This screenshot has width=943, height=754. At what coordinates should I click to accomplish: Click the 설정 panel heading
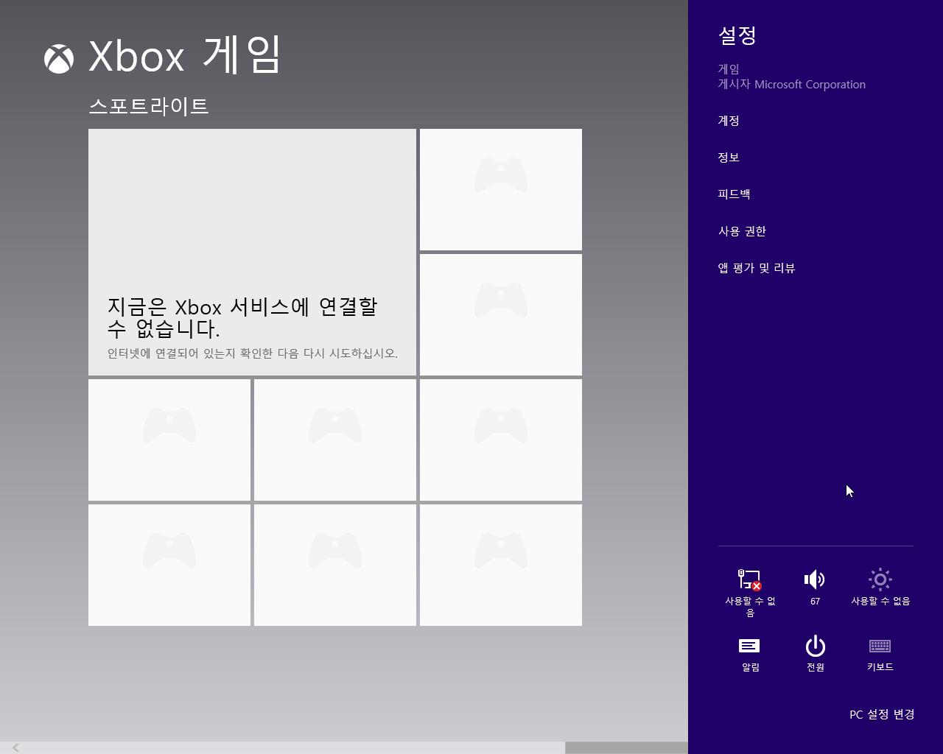(737, 35)
